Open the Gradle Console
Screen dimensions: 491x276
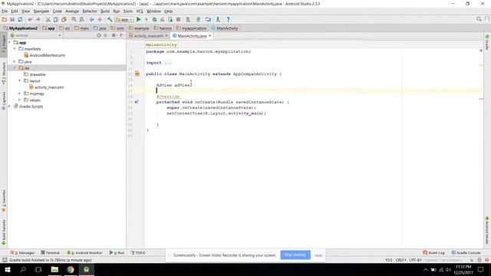point(466,253)
